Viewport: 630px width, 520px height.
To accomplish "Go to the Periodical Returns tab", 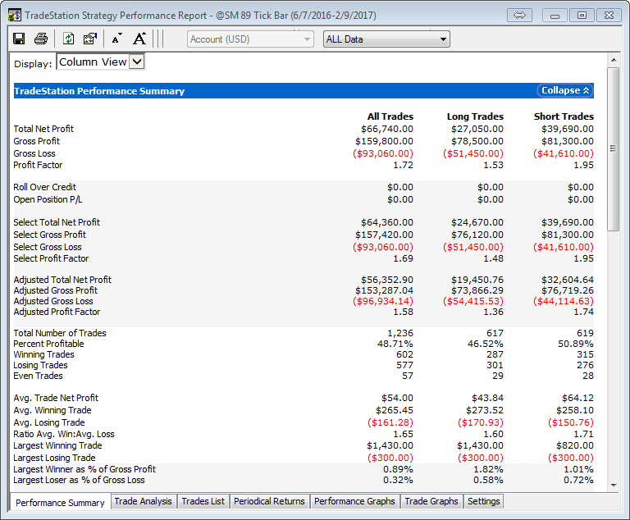I will click(269, 501).
